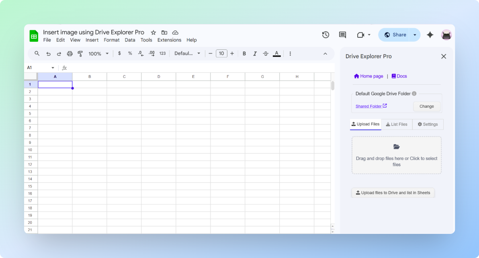Select the Paint format tool

(x=80, y=53)
